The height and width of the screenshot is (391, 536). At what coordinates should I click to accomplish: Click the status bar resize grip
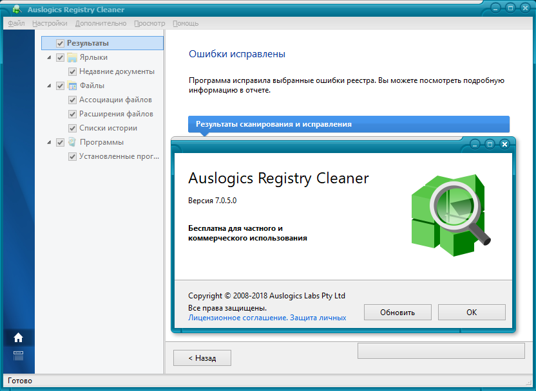(x=530, y=382)
